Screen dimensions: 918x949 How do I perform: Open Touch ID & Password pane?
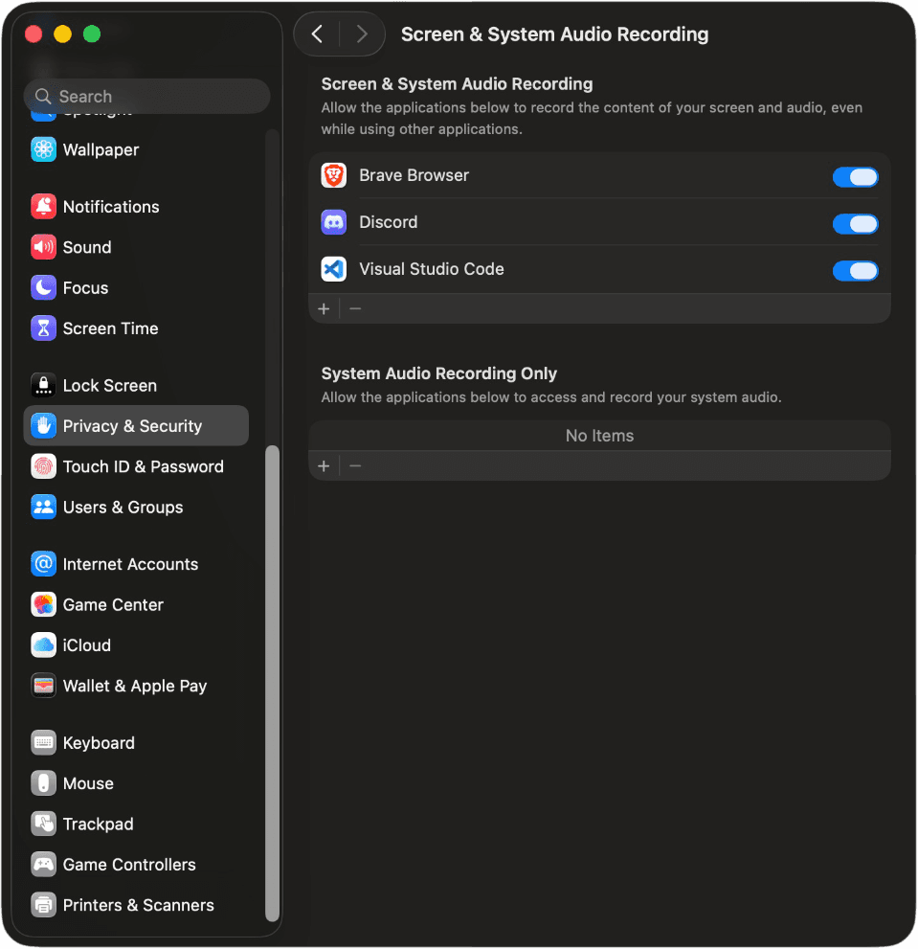136,466
